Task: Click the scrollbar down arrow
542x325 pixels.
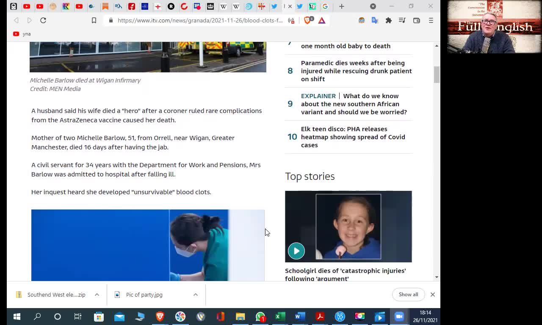Action: pyautogui.click(x=437, y=277)
